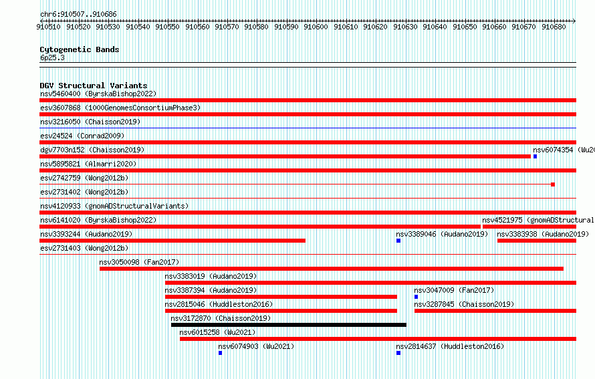Open nsv2815046 (Huddleston2016) variant

[219, 304]
